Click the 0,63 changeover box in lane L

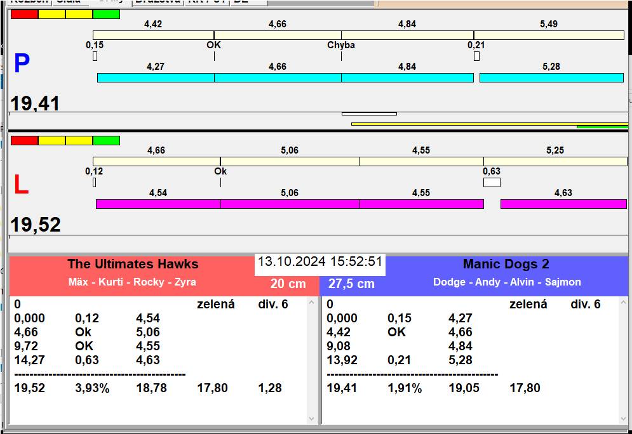[492, 182]
